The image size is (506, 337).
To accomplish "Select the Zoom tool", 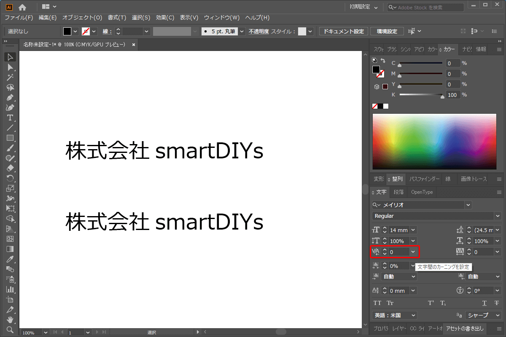I will point(11,330).
